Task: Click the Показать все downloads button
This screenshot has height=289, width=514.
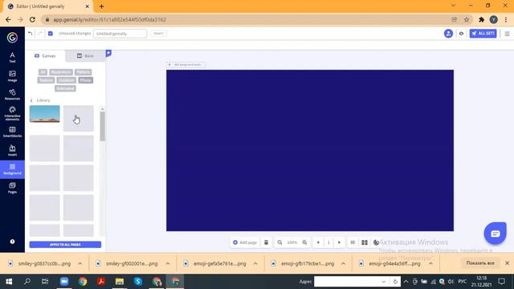Action: point(480,263)
